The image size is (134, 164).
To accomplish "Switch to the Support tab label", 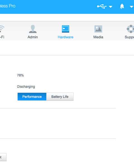I will pos(129,37).
